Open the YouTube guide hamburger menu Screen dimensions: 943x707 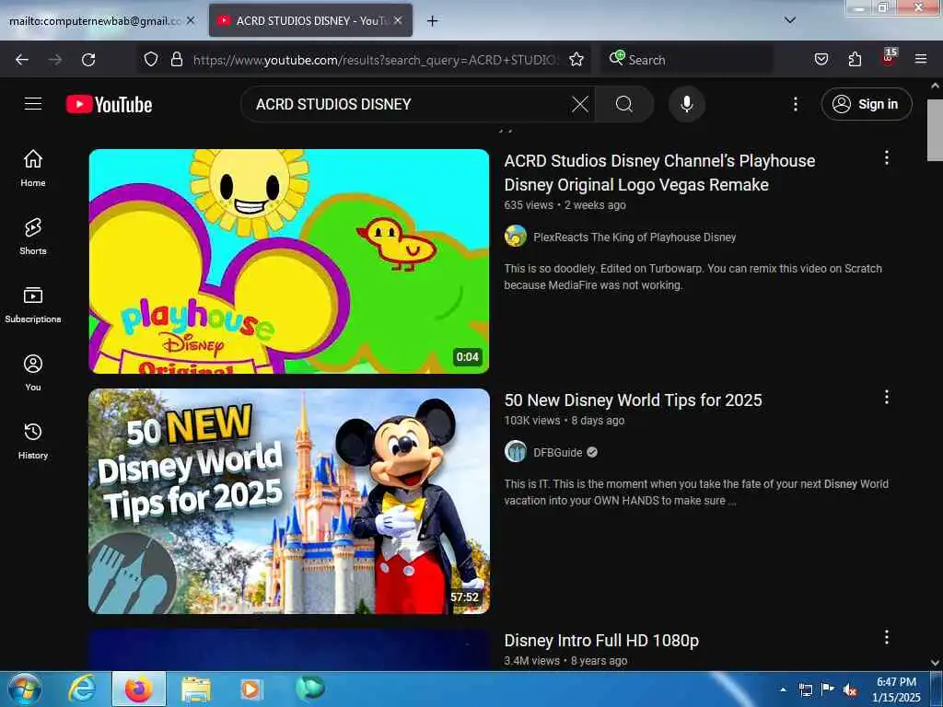tap(33, 104)
